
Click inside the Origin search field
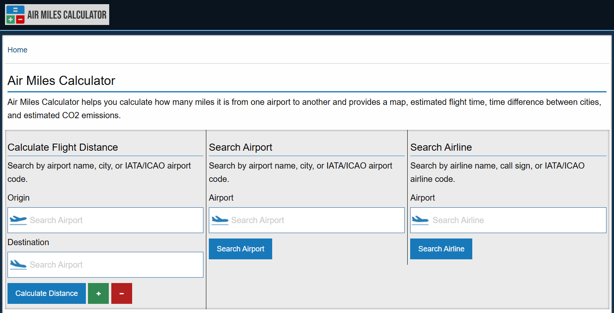click(x=104, y=220)
